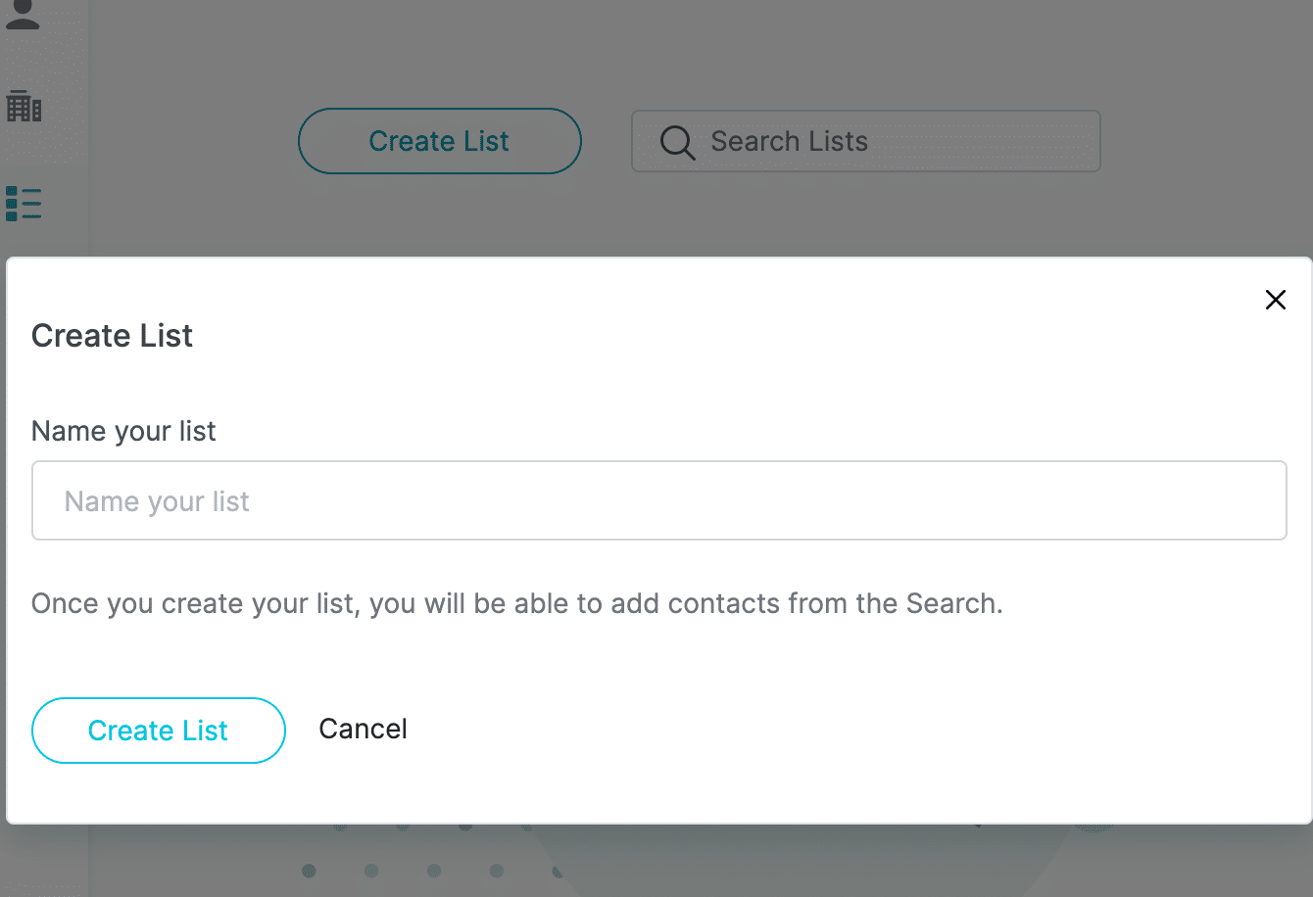This screenshot has width=1313, height=897.
Task: Click the helper text about adding contacts
Action: [x=517, y=603]
